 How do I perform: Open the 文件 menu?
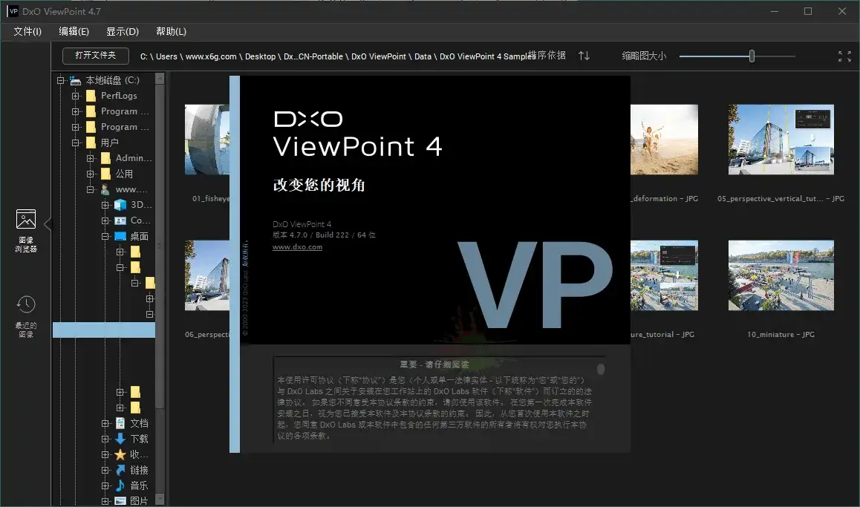tap(27, 31)
